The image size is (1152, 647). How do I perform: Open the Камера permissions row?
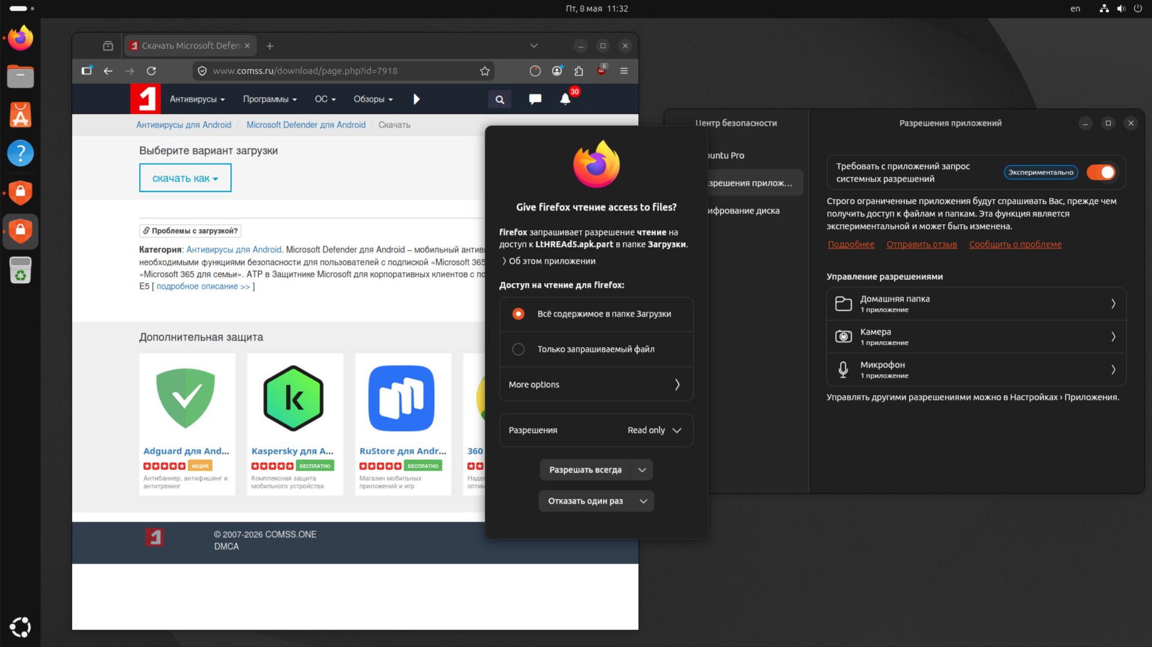pyautogui.click(x=976, y=337)
